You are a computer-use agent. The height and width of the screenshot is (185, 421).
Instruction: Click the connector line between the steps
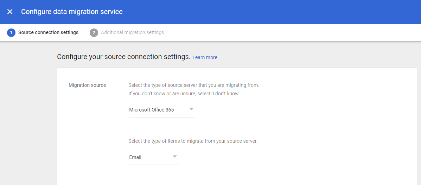84,33
